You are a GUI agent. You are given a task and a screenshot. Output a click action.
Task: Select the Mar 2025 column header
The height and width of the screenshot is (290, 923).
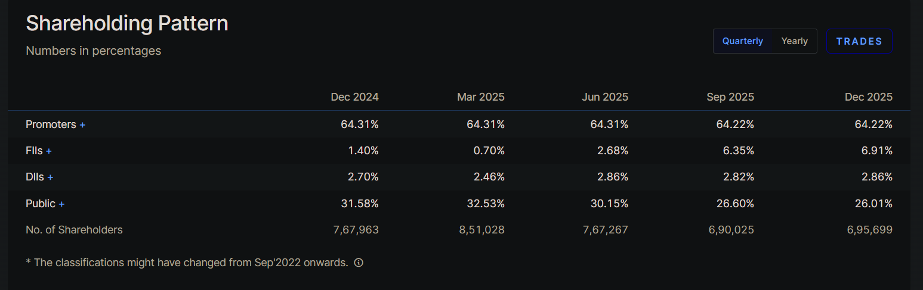click(x=480, y=97)
